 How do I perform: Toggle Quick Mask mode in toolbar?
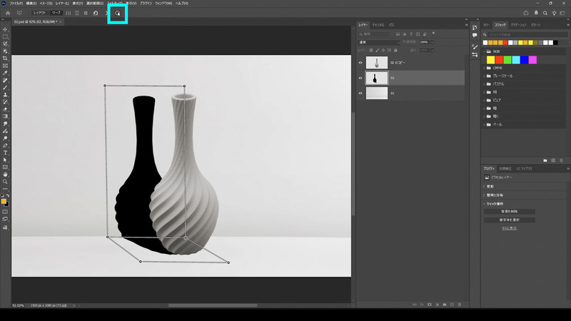(x=5, y=211)
